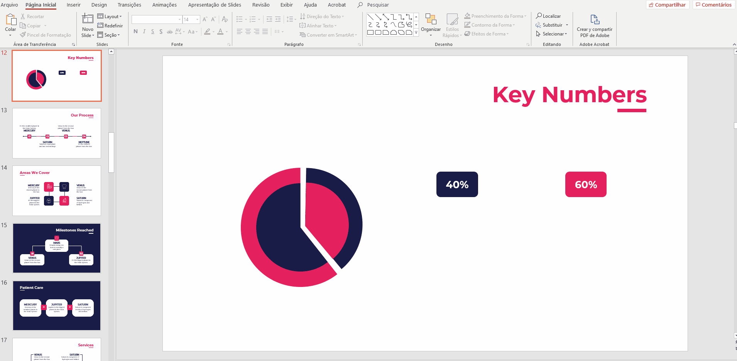Click the Organizar arrange icon
737x361 pixels.
(x=431, y=19)
